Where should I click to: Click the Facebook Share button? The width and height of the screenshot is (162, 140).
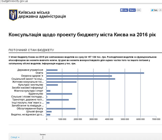click(x=132, y=10)
